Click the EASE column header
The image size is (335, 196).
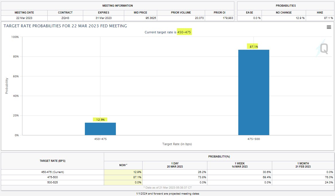tap(249, 13)
